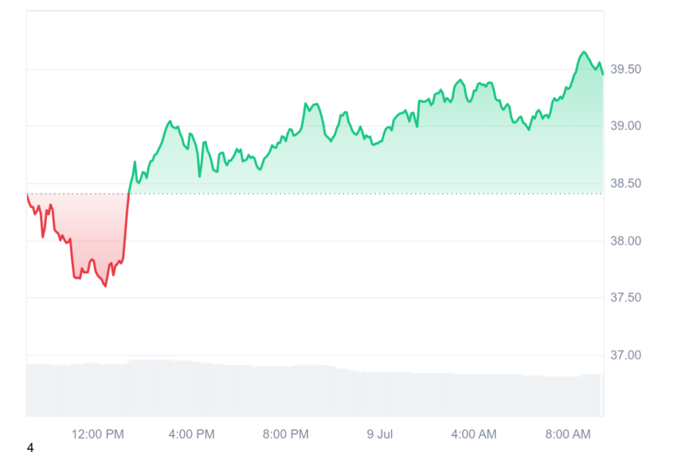
Task: Click the highest green peak above 39.50
Action: (x=584, y=52)
